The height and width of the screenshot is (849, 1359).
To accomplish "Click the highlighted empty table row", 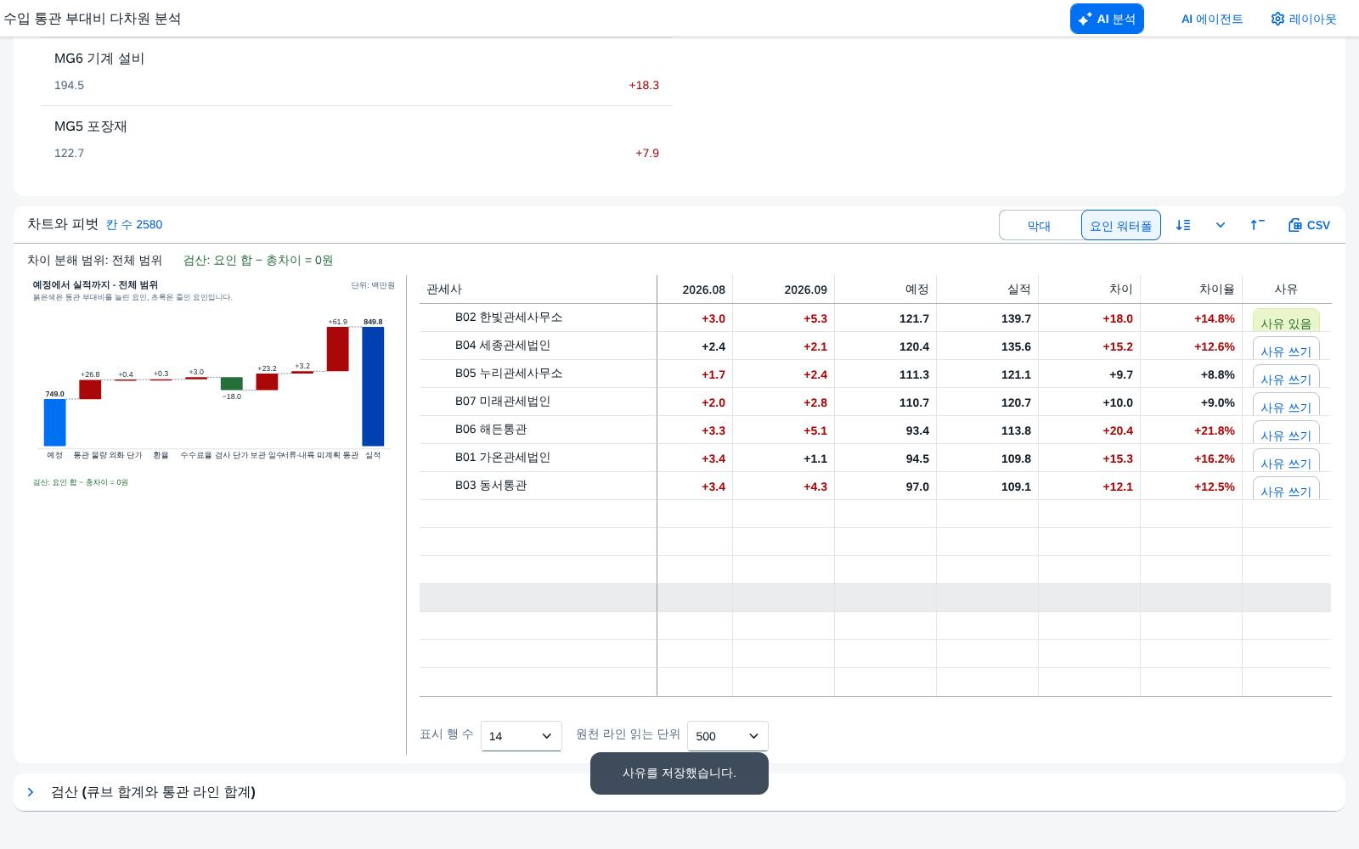I will pyautogui.click(x=875, y=598).
